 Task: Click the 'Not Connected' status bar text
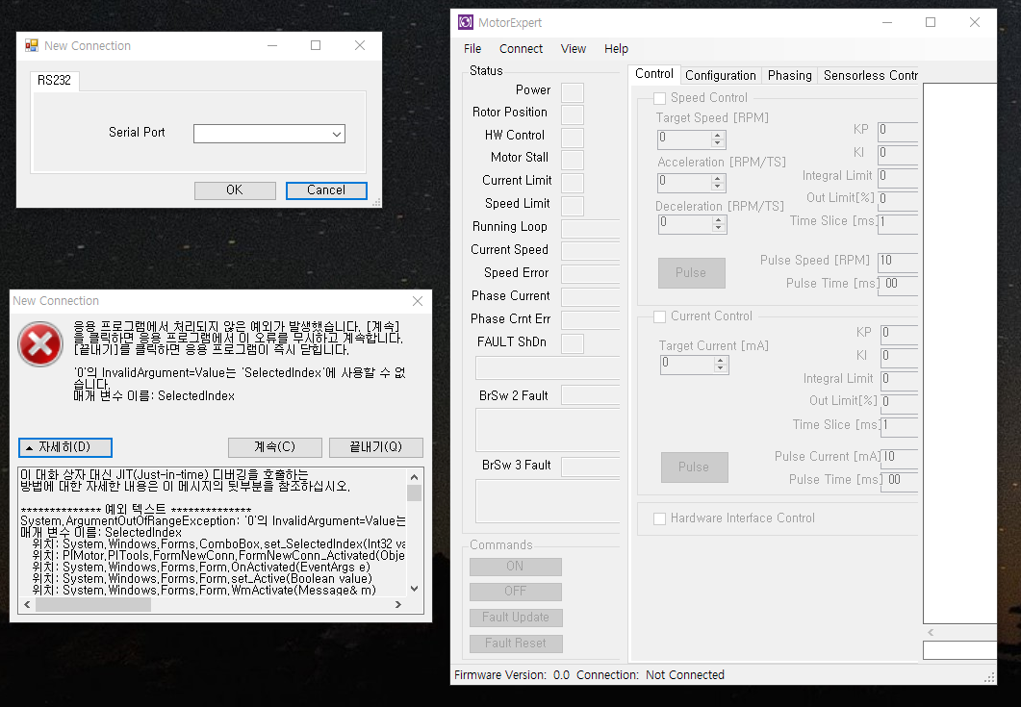tap(685, 675)
